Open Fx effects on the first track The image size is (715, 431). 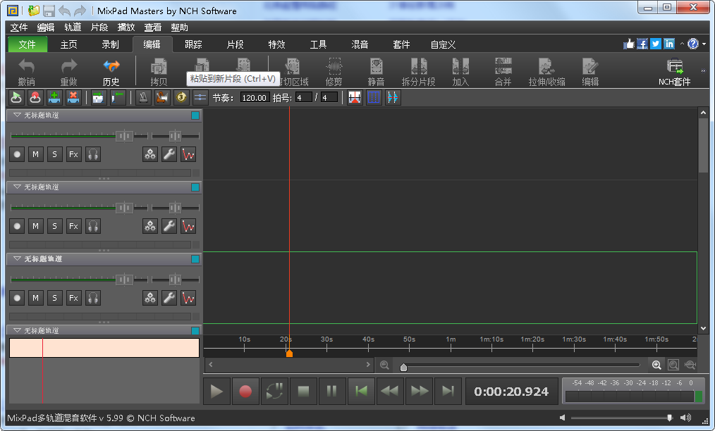coord(73,154)
